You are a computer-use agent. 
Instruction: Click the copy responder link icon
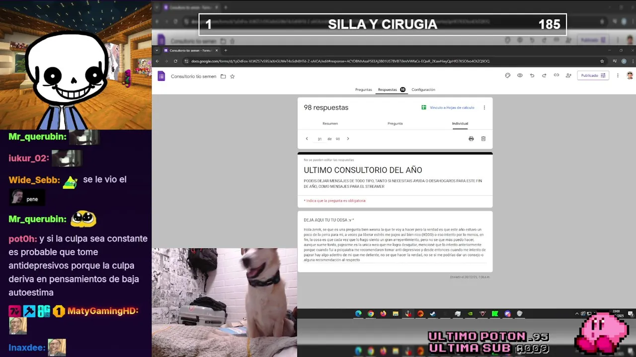coord(556,75)
